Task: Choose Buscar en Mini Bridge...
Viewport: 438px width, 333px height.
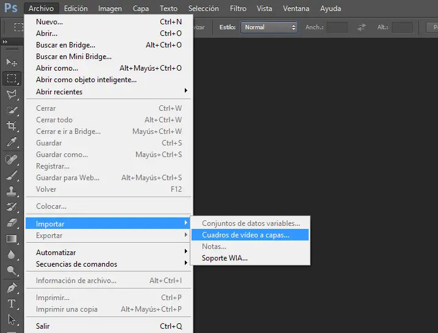Action: [x=109, y=57]
